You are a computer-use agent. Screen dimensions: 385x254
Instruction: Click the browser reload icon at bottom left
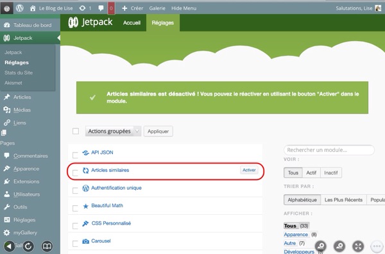[x=28, y=246]
